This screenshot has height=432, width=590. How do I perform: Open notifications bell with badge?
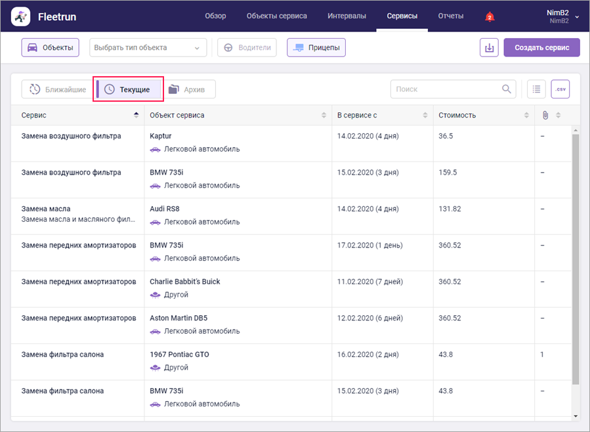[489, 16]
